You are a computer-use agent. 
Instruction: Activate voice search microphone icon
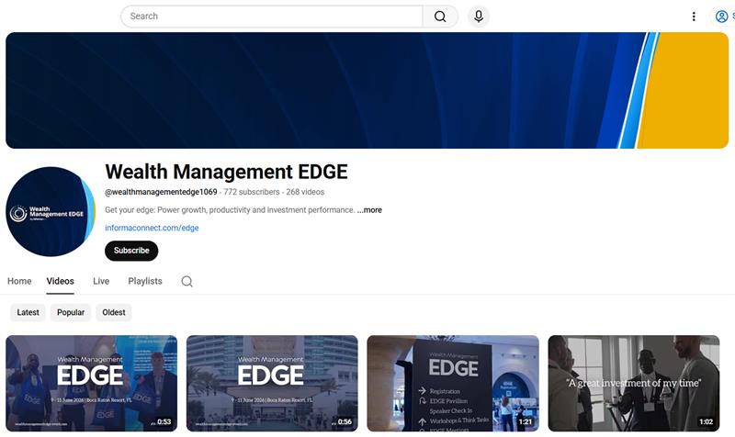point(478,17)
